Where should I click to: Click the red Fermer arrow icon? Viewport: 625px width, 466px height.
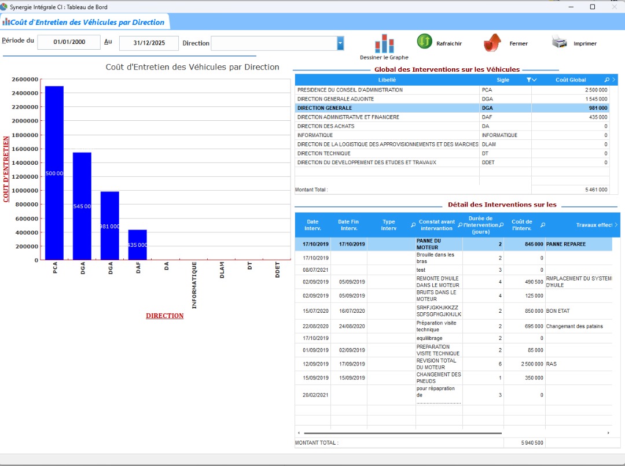492,43
